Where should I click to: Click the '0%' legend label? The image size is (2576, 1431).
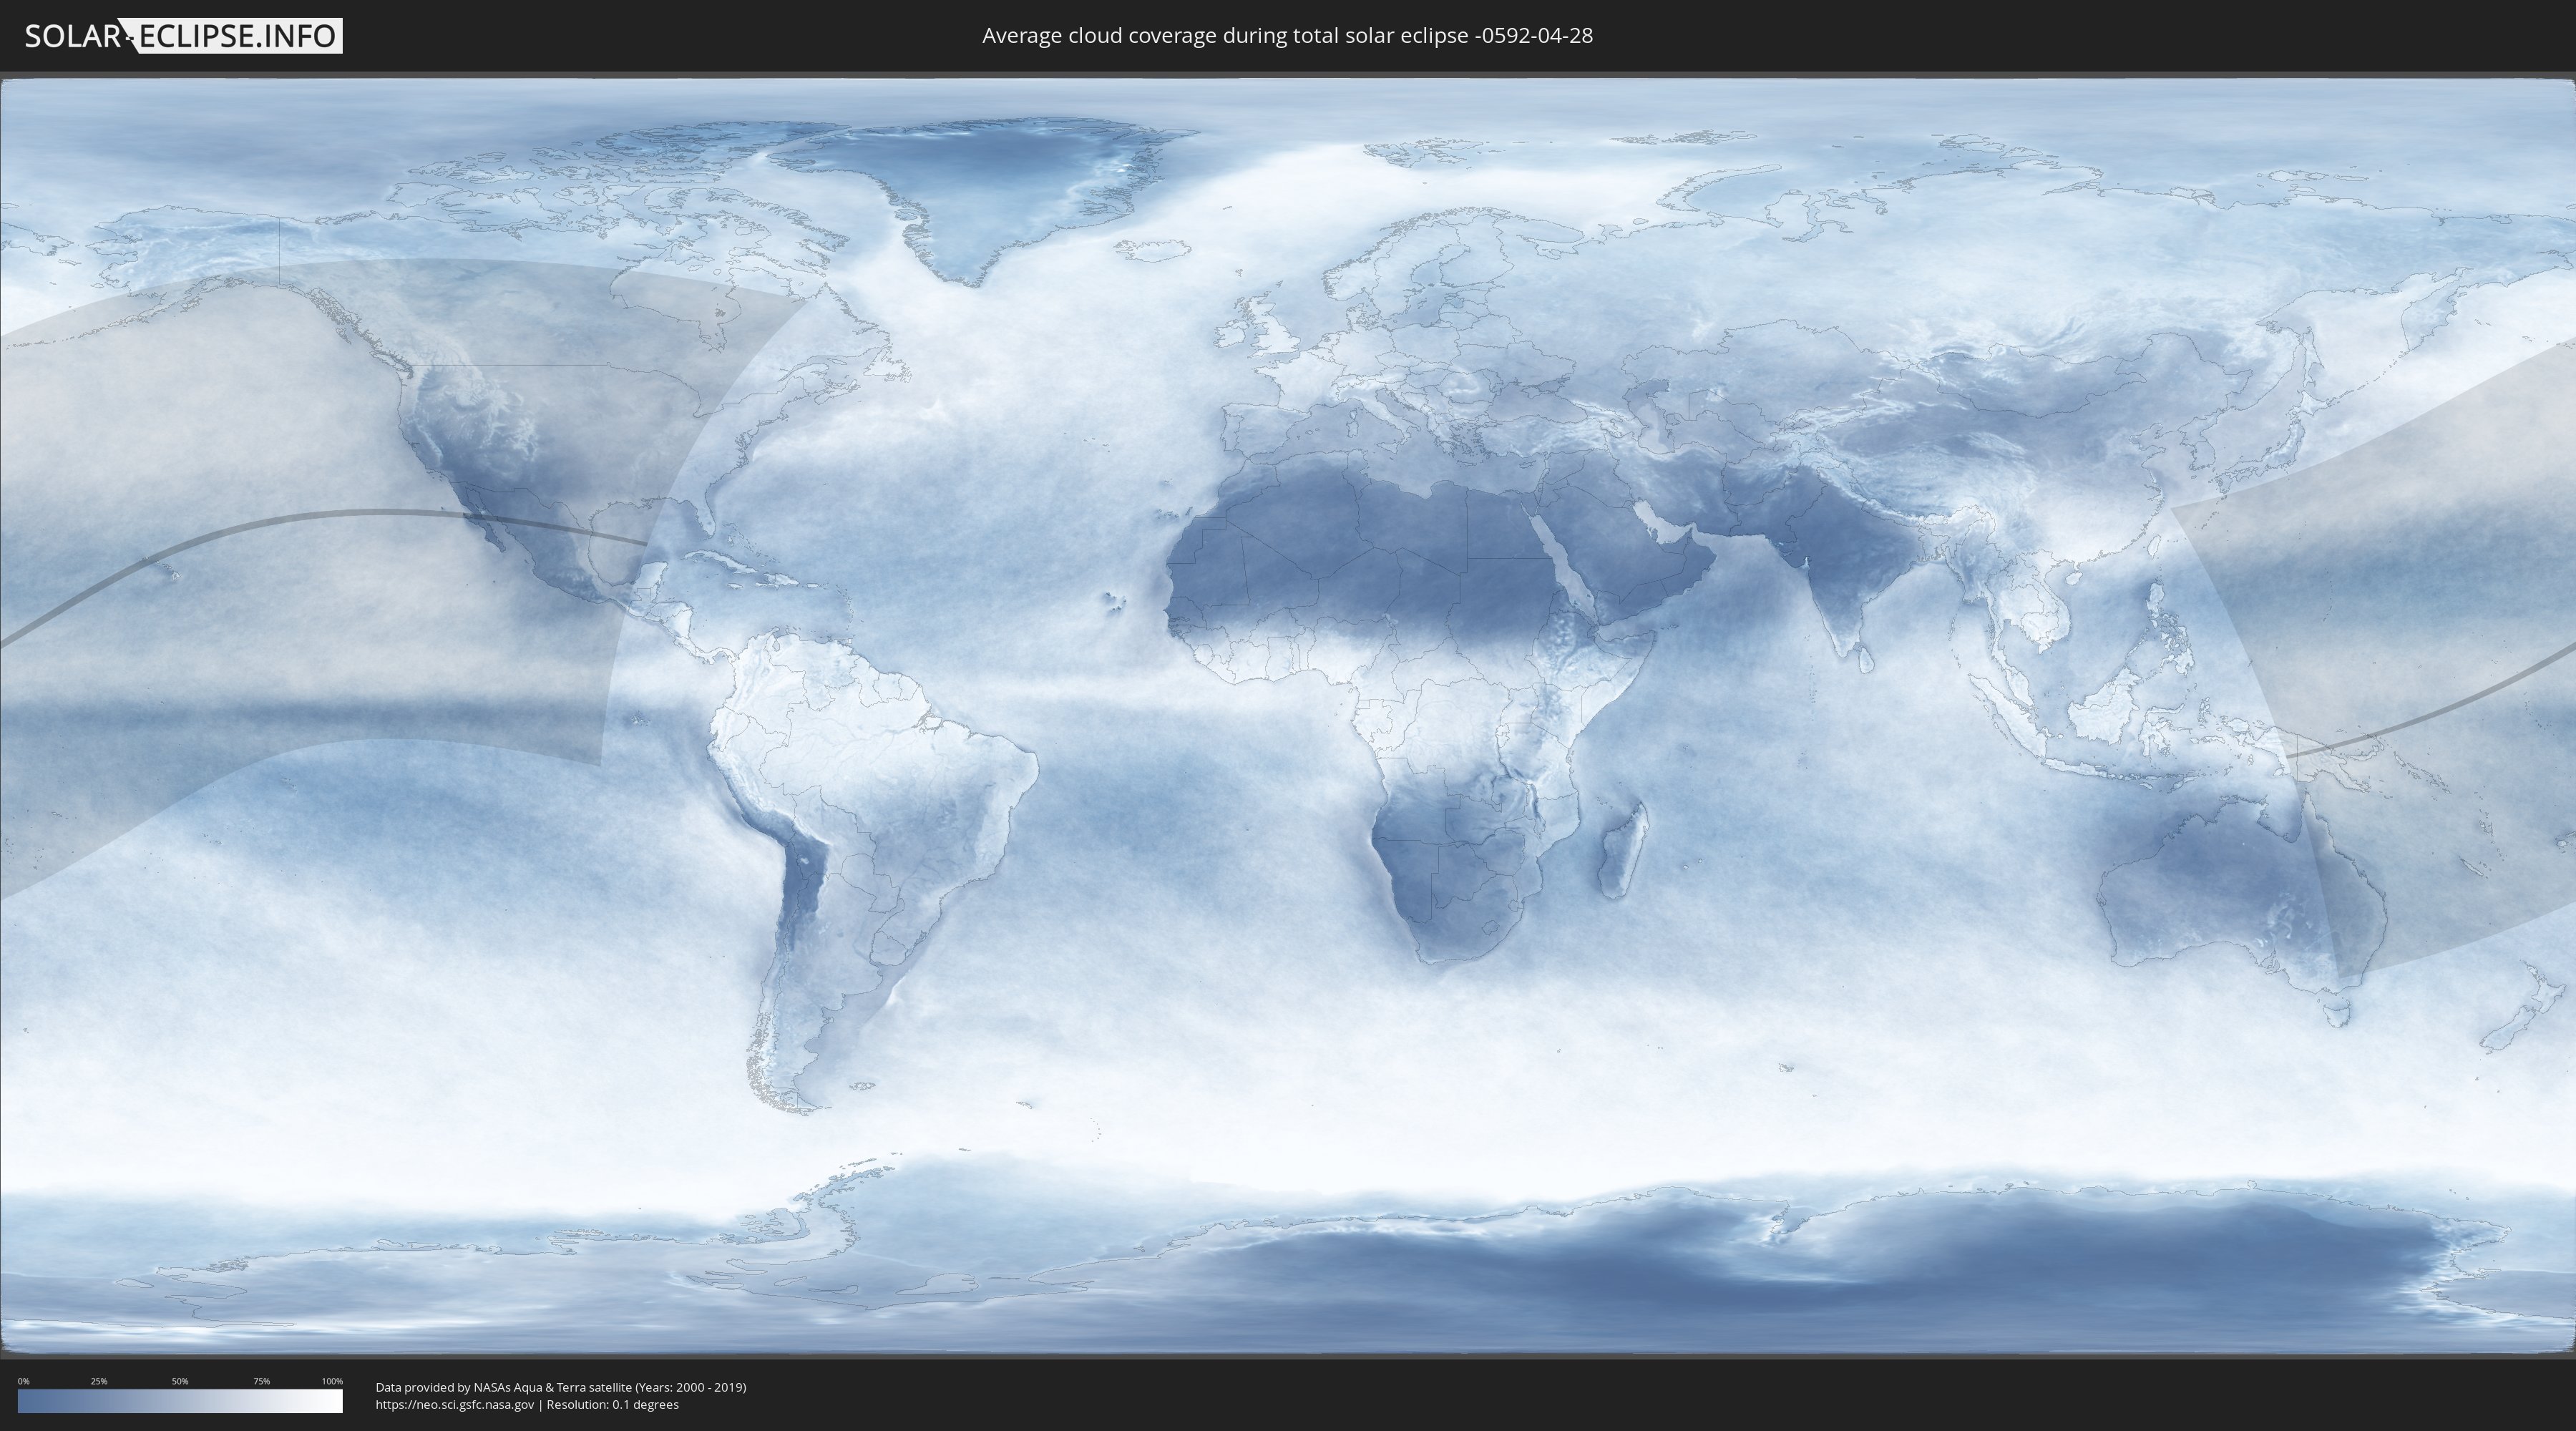coord(24,1381)
